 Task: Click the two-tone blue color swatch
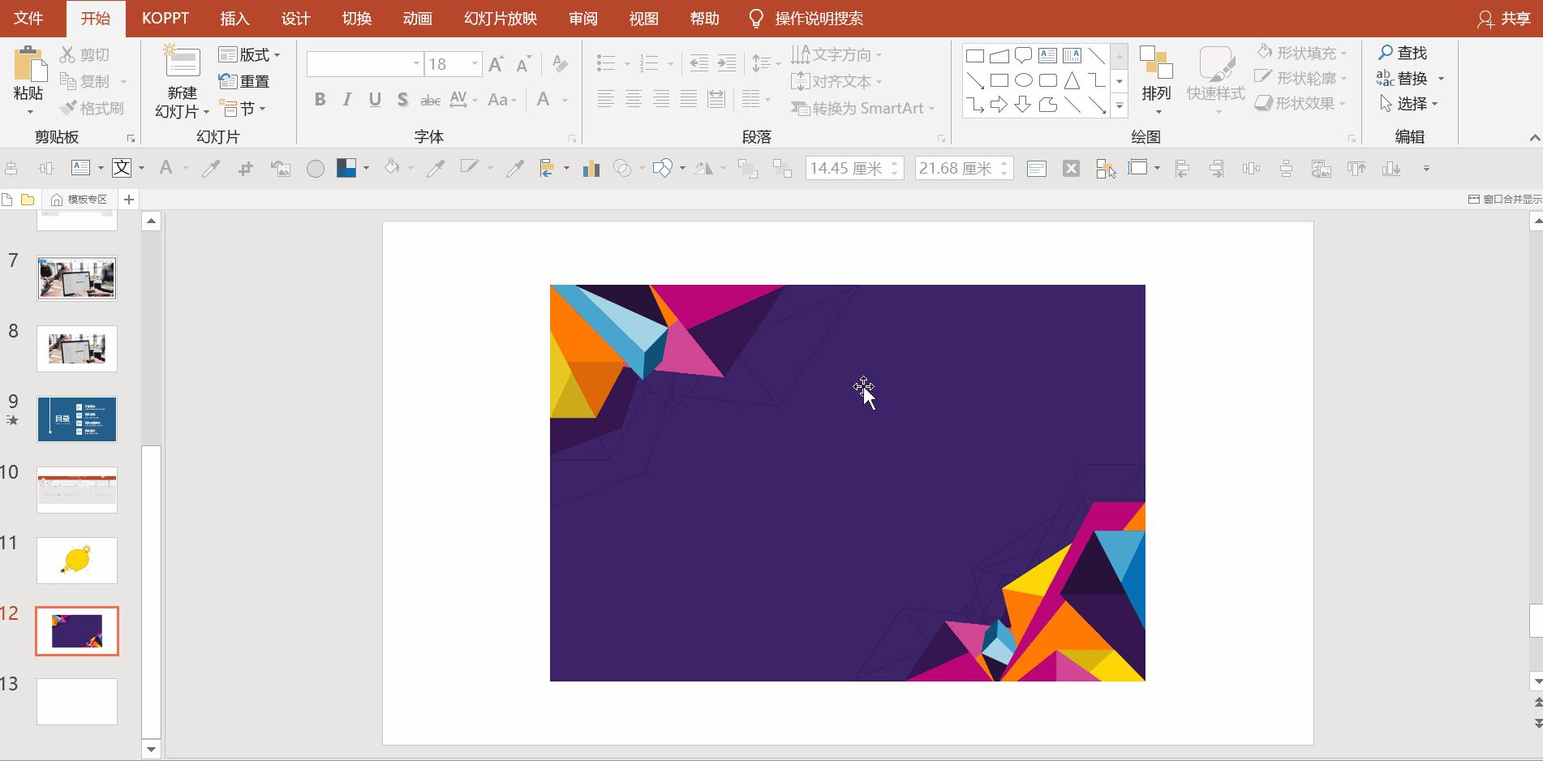(x=346, y=168)
